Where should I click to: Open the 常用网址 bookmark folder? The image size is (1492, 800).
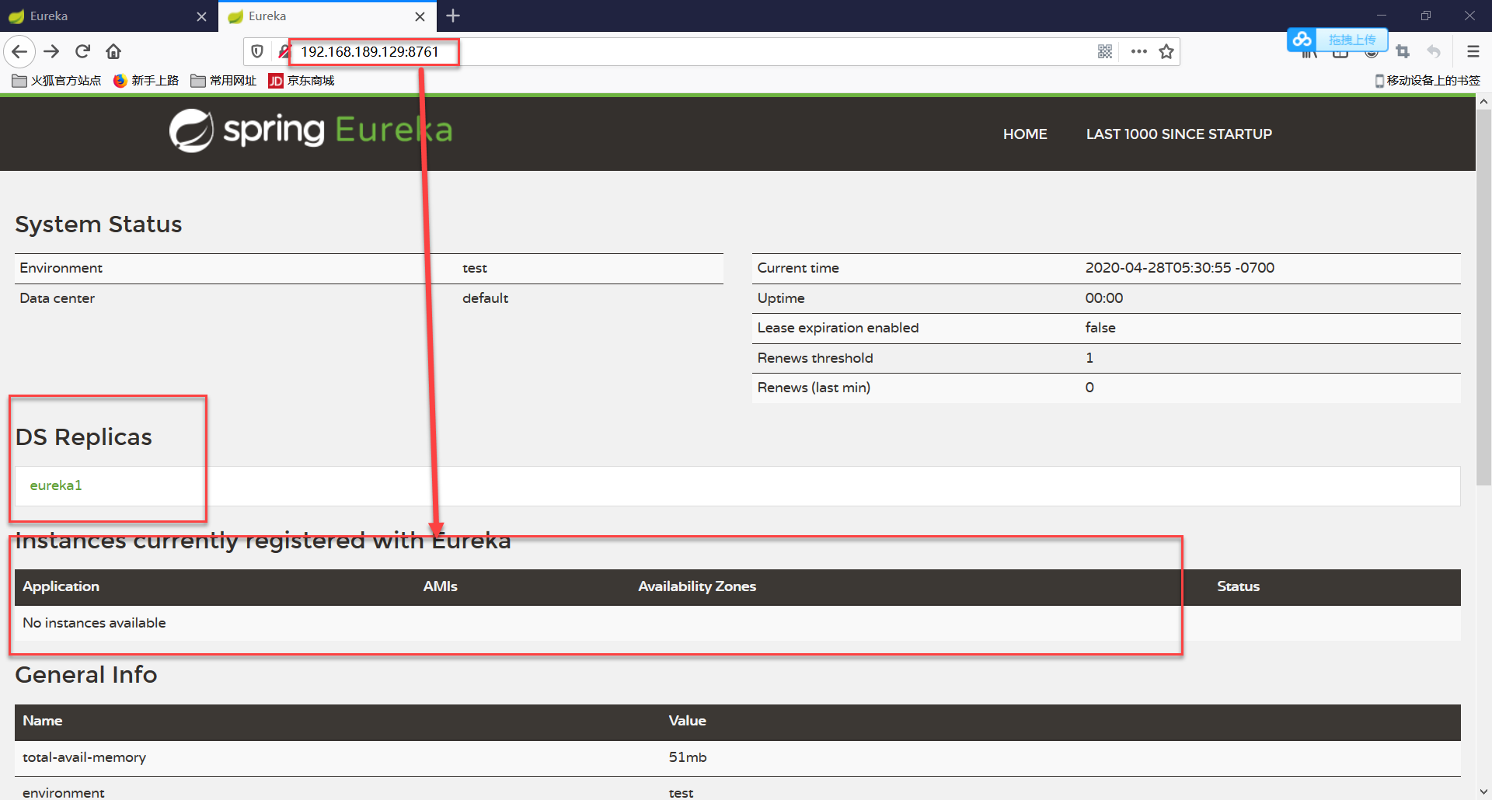coord(224,81)
